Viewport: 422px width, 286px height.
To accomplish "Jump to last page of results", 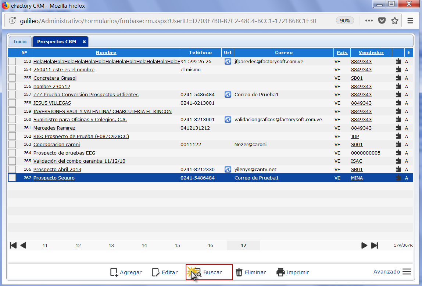I will pos(375,245).
